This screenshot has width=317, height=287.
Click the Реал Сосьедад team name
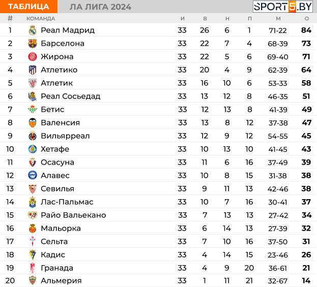[x=70, y=97]
